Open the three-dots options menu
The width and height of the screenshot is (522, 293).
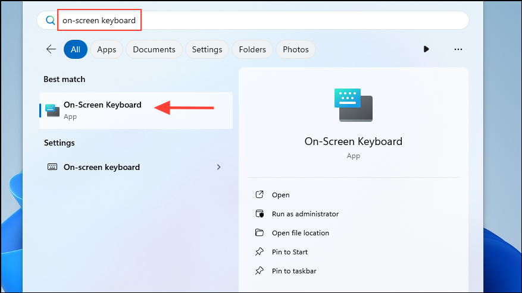click(x=458, y=49)
